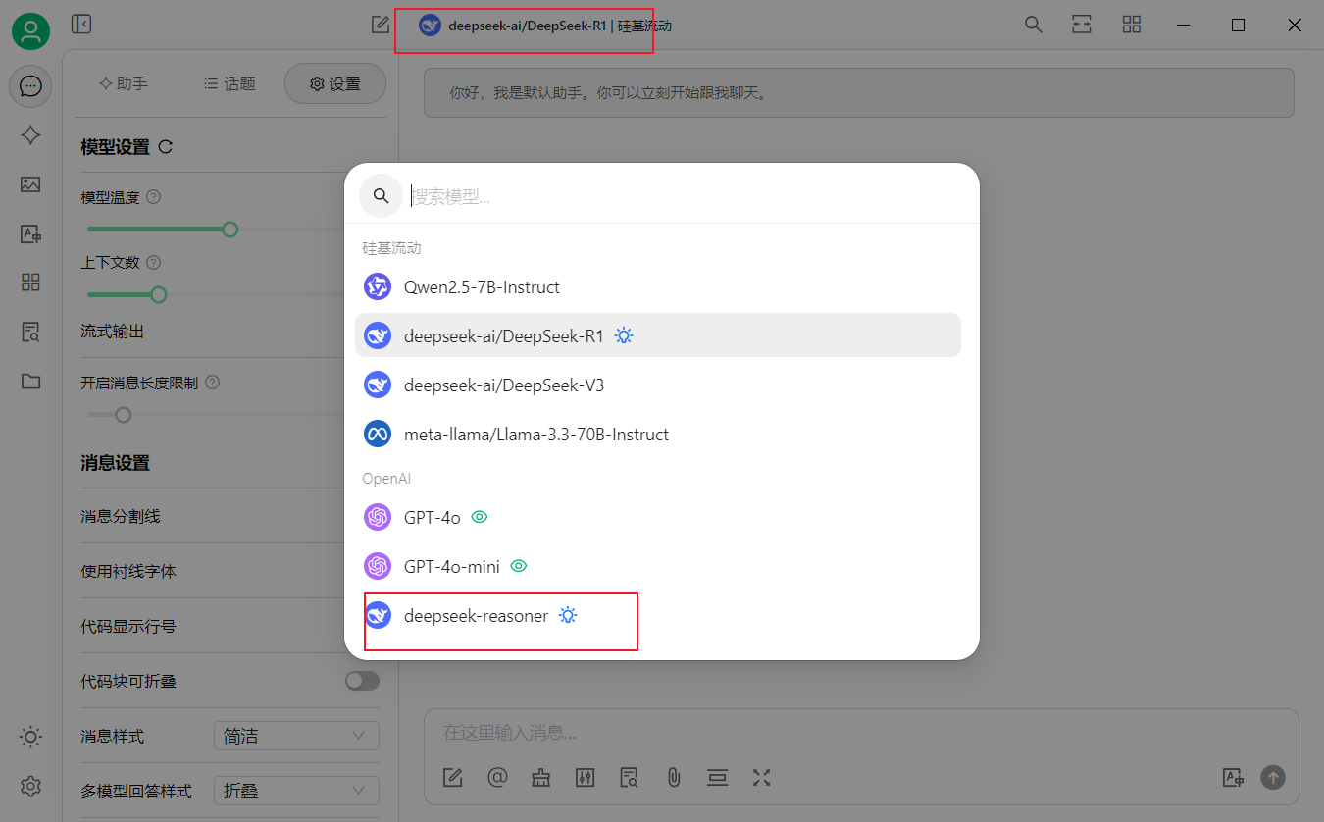The image size is (1324, 822).
Task: Click translate icon near send button
Action: pyautogui.click(x=1233, y=778)
